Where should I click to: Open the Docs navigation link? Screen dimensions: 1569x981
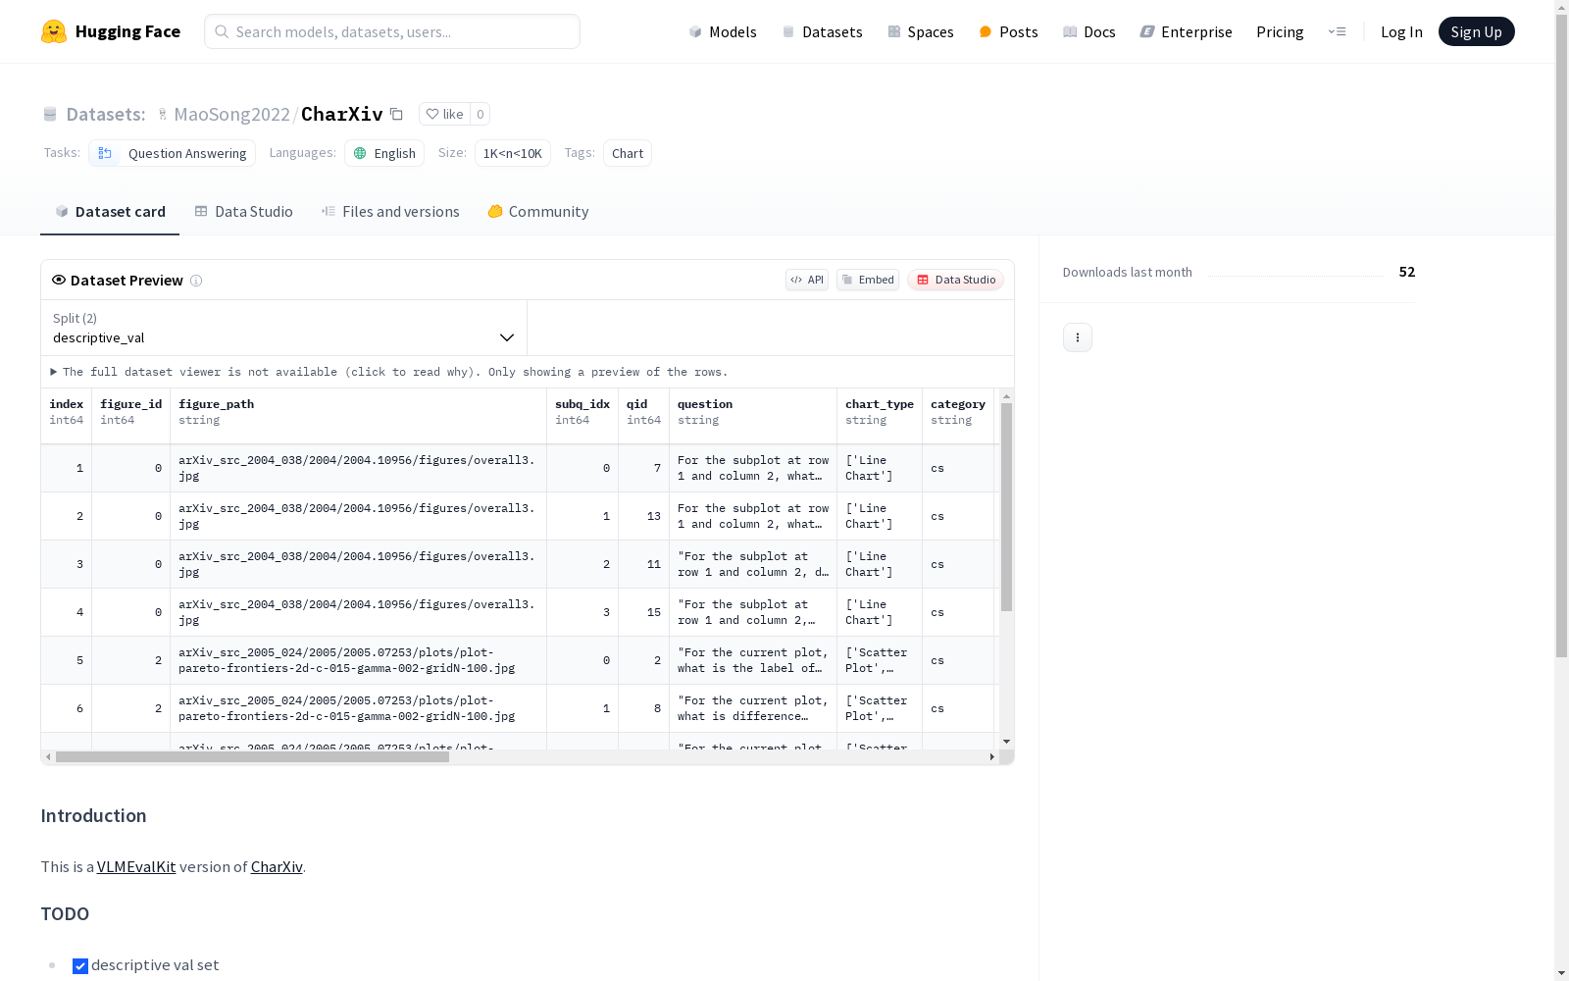click(1089, 31)
